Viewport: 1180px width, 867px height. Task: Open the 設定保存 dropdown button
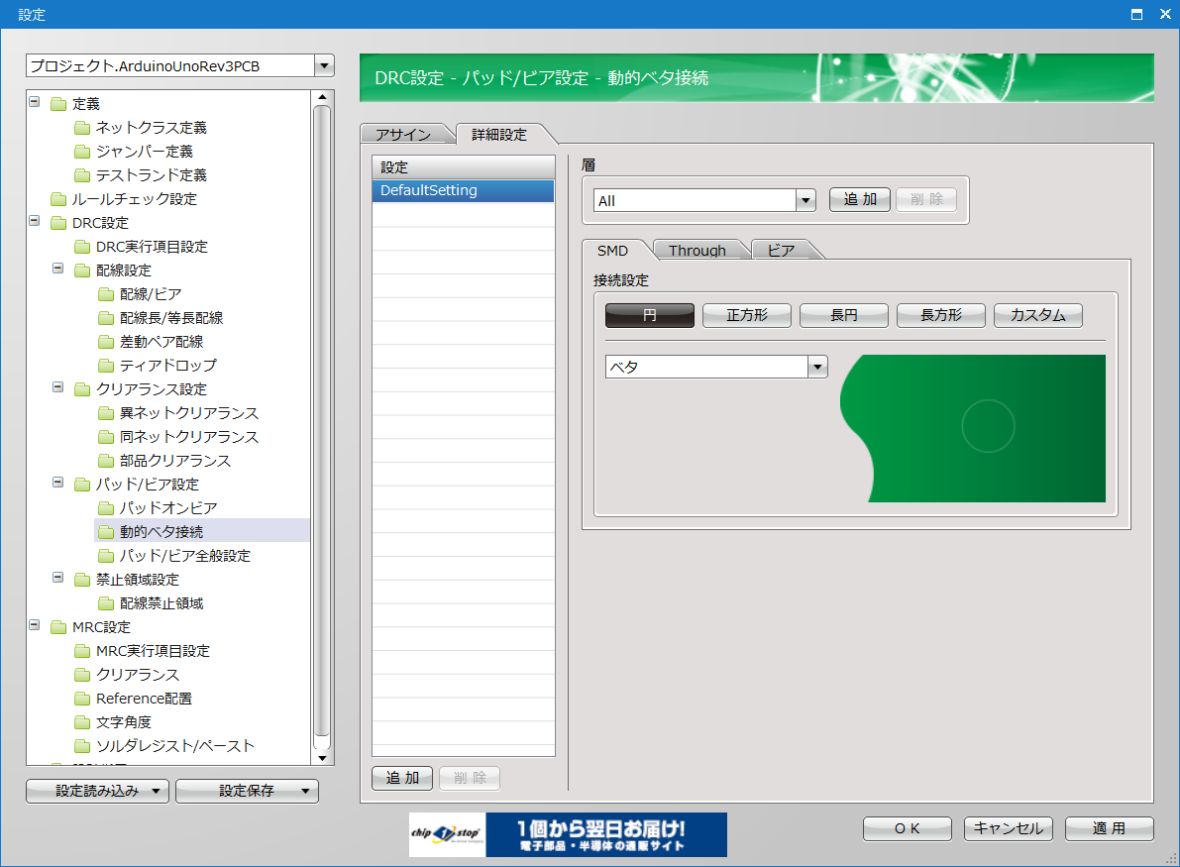click(x=247, y=791)
